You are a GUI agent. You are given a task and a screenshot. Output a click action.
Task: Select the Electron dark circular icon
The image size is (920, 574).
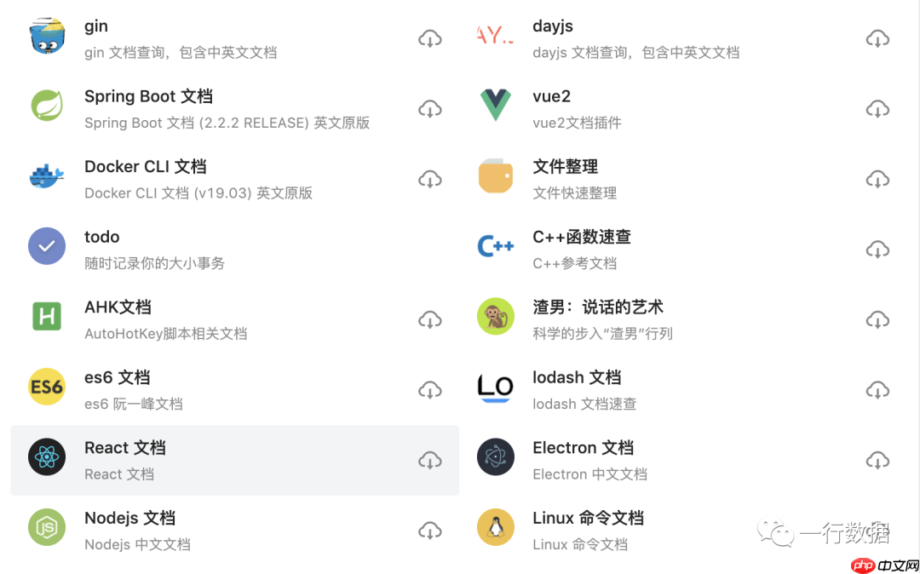[x=495, y=459]
